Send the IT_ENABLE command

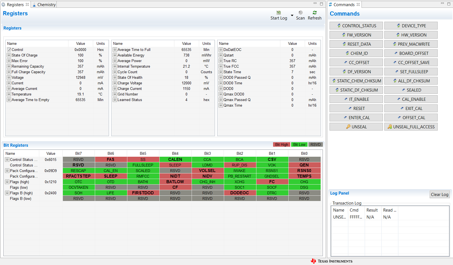tap(356, 99)
